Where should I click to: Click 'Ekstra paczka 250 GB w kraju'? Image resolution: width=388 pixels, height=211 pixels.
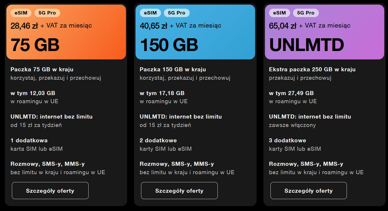312,70
